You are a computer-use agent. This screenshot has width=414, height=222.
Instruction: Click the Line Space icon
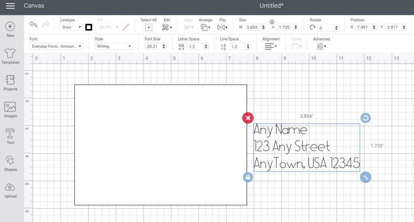(223, 47)
